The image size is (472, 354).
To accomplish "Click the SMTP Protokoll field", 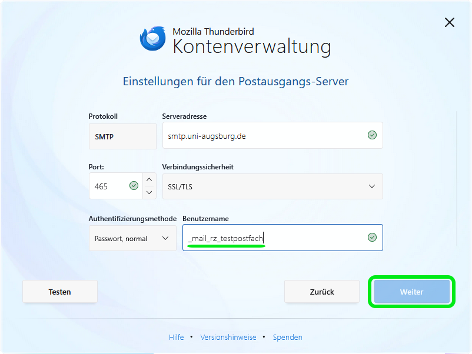I will pos(122,136).
